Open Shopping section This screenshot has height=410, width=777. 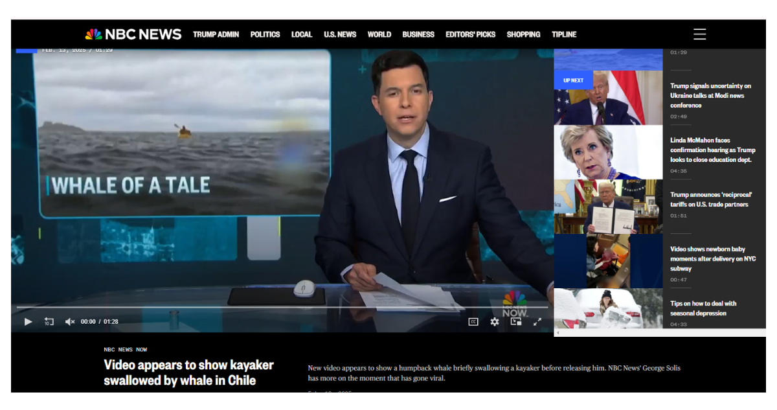pyautogui.click(x=523, y=34)
